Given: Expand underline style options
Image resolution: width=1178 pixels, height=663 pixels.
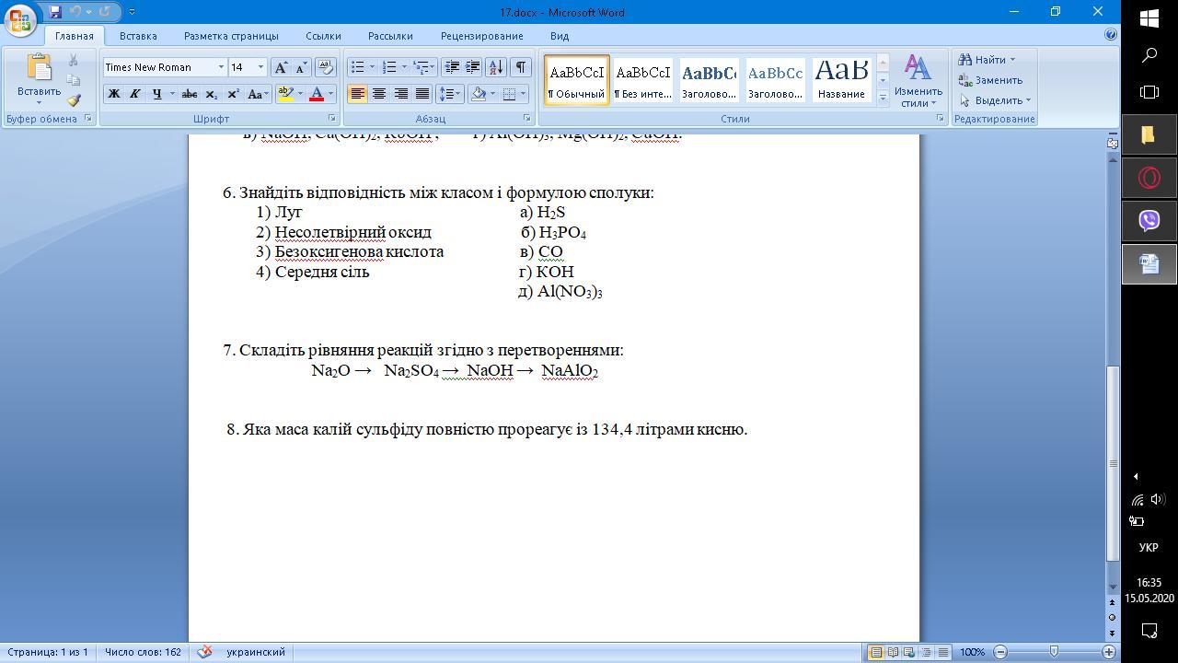Looking at the screenshot, I should (x=172, y=94).
